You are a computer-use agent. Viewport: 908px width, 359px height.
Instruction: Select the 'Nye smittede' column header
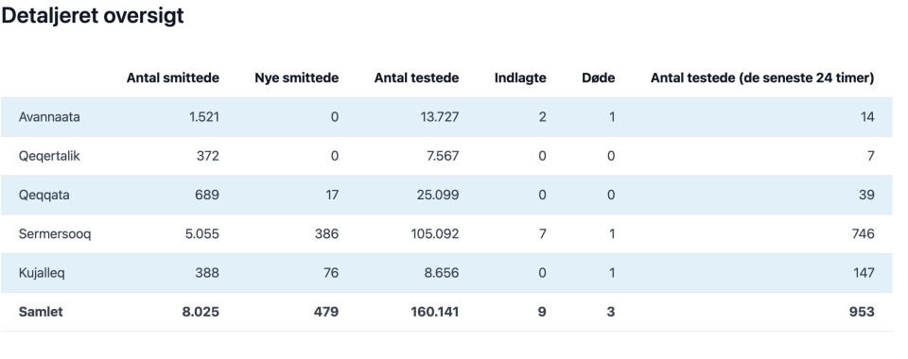[x=296, y=78]
